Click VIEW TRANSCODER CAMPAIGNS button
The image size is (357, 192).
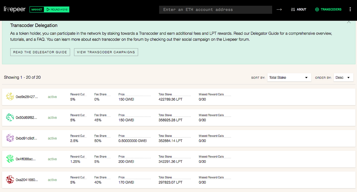[x=106, y=52]
